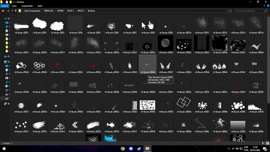Open the Arquivo menu

coord(4,6)
